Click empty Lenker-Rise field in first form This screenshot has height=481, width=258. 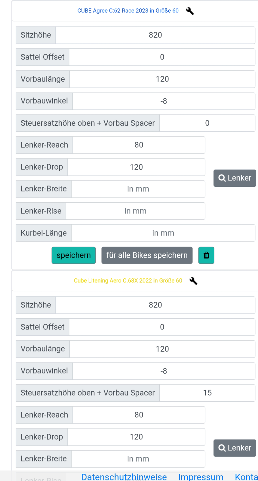point(135,211)
